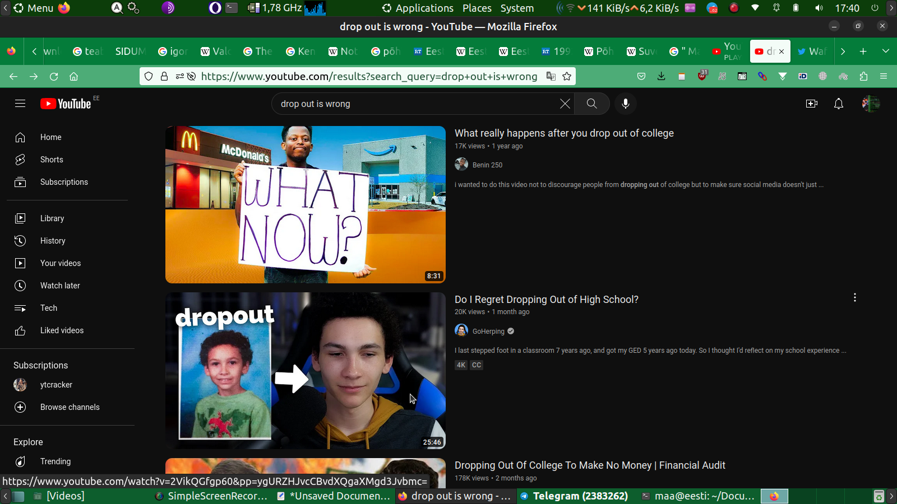The width and height of the screenshot is (897, 504).
Task: Open the System menu in the panel
Action: (x=517, y=8)
